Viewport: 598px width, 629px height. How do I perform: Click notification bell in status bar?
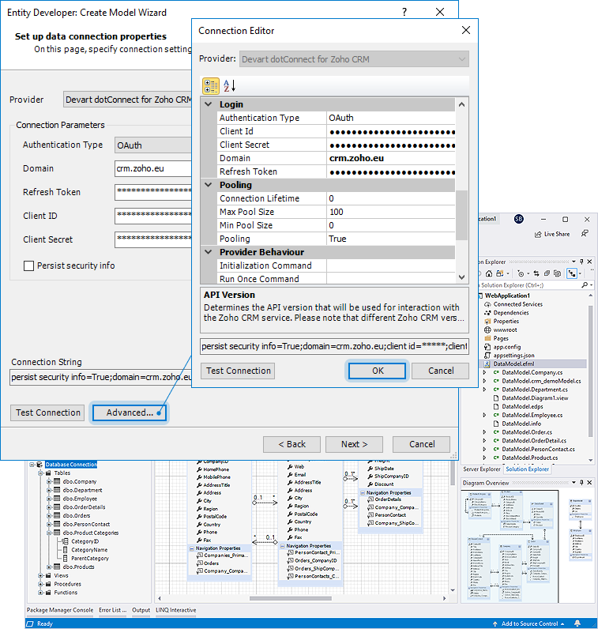pos(577,623)
